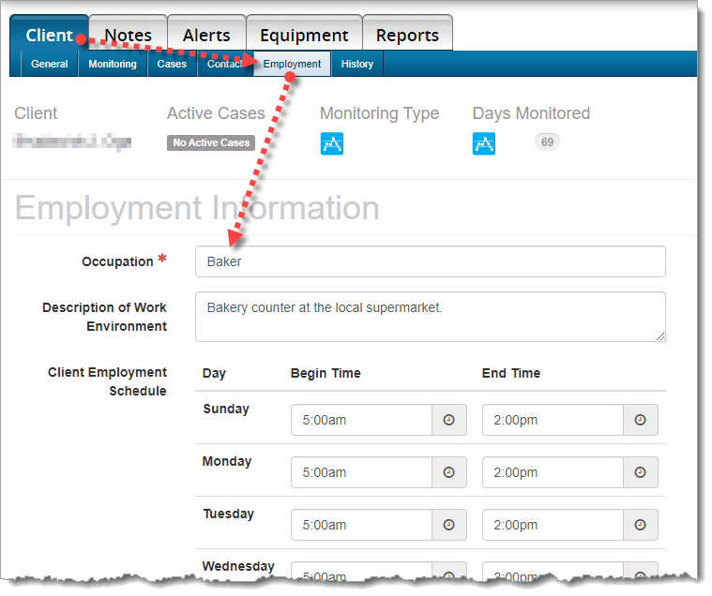Go to the Equipment tab
This screenshot has width=712, height=596.
tap(304, 35)
